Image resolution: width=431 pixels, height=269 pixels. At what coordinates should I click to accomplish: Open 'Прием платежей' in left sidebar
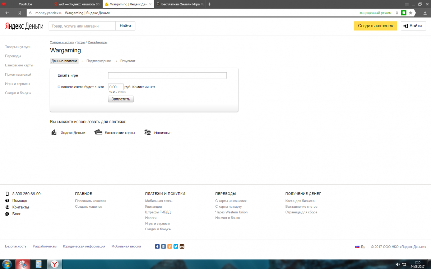click(x=18, y=74)
